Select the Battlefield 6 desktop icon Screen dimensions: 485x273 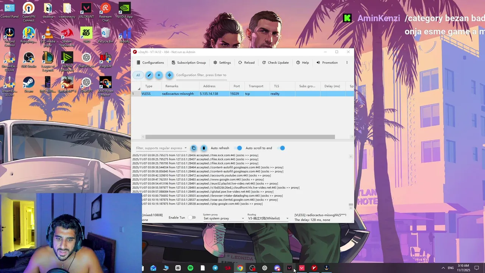tap(67, 85)
